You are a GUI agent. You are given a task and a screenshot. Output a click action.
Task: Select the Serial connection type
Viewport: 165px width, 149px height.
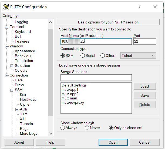pos(82,56)
